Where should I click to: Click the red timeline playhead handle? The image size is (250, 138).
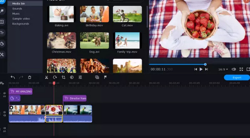point(54,83)
